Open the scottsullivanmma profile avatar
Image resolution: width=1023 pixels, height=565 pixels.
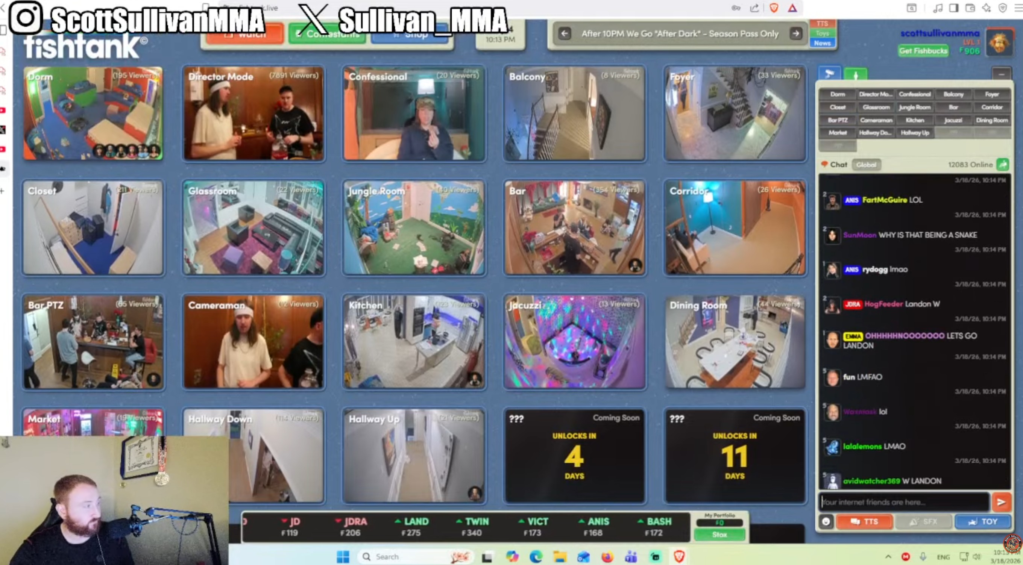pos(1000,43)
